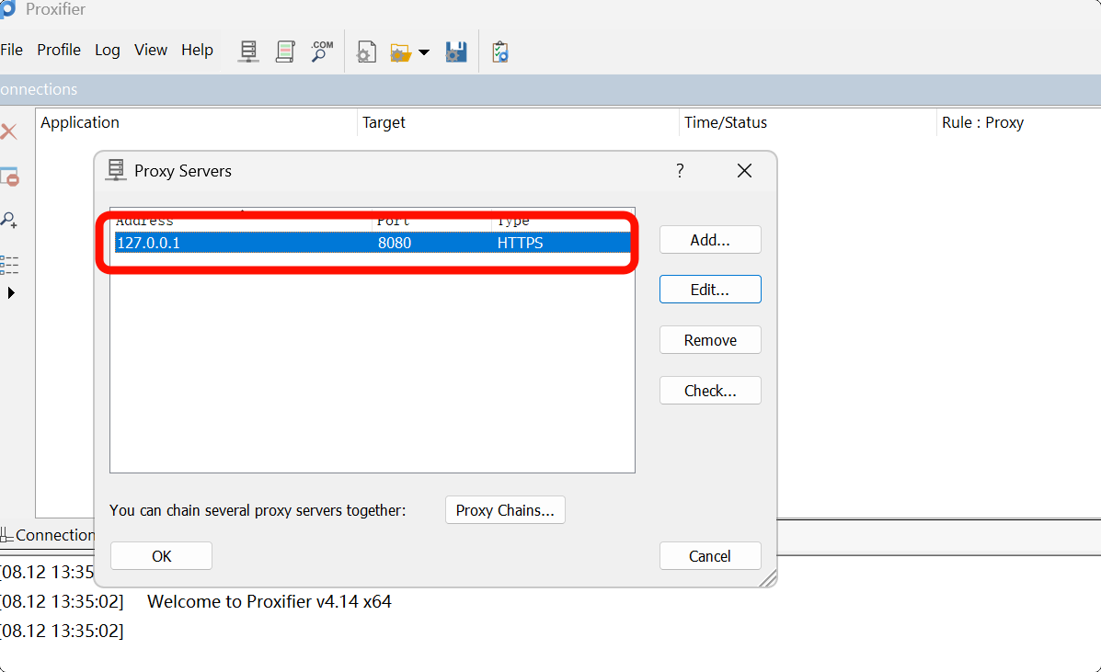Open Proxy Chains... button
The height and width of the screenshot is (672, 1101).
[x=505, y=510]
